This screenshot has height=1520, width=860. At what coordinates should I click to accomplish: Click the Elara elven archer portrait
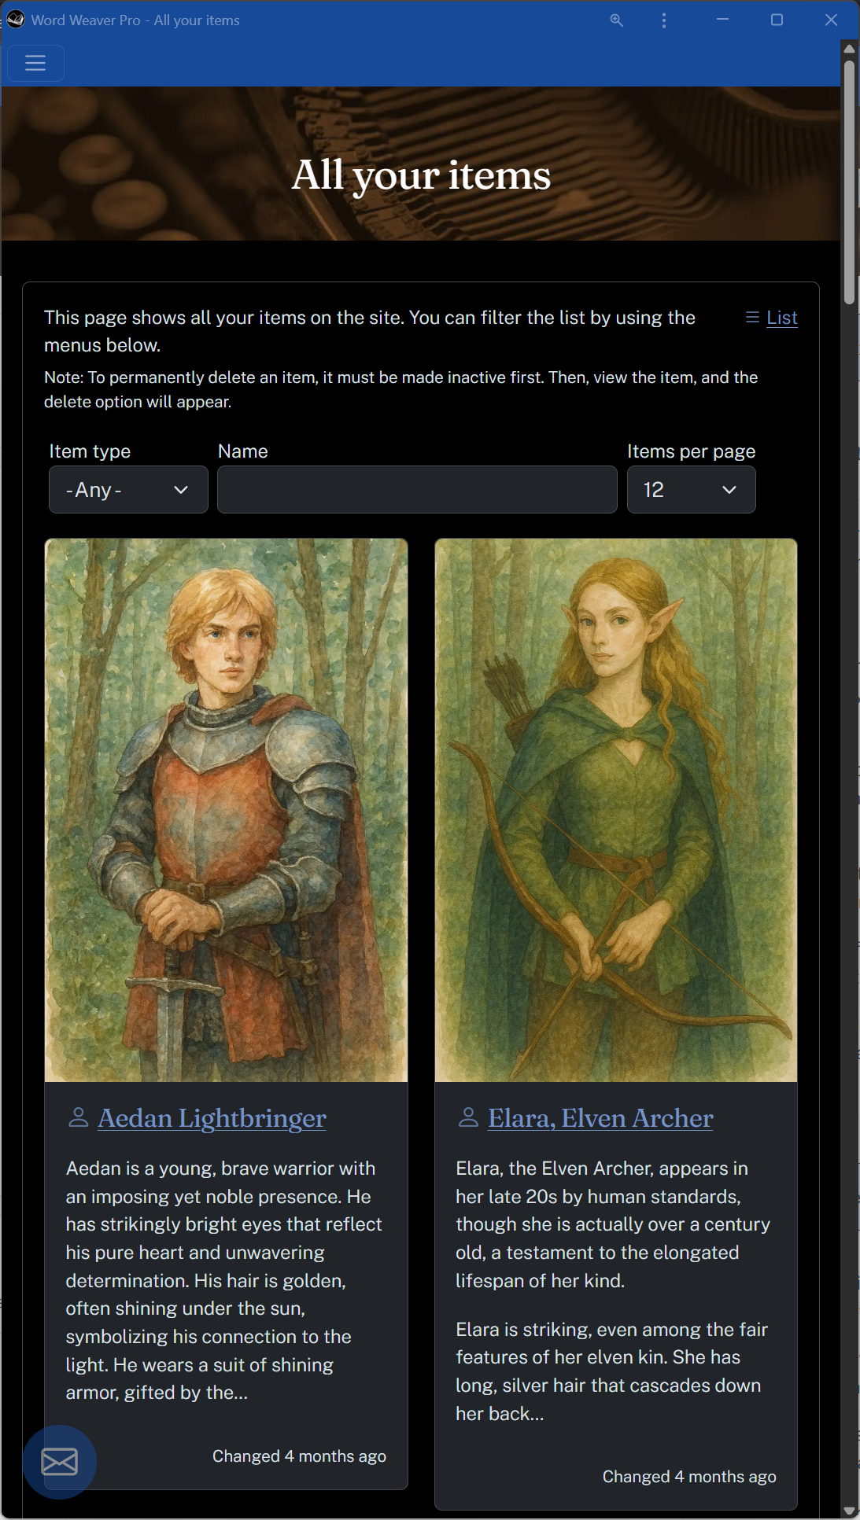pos(616,810)
